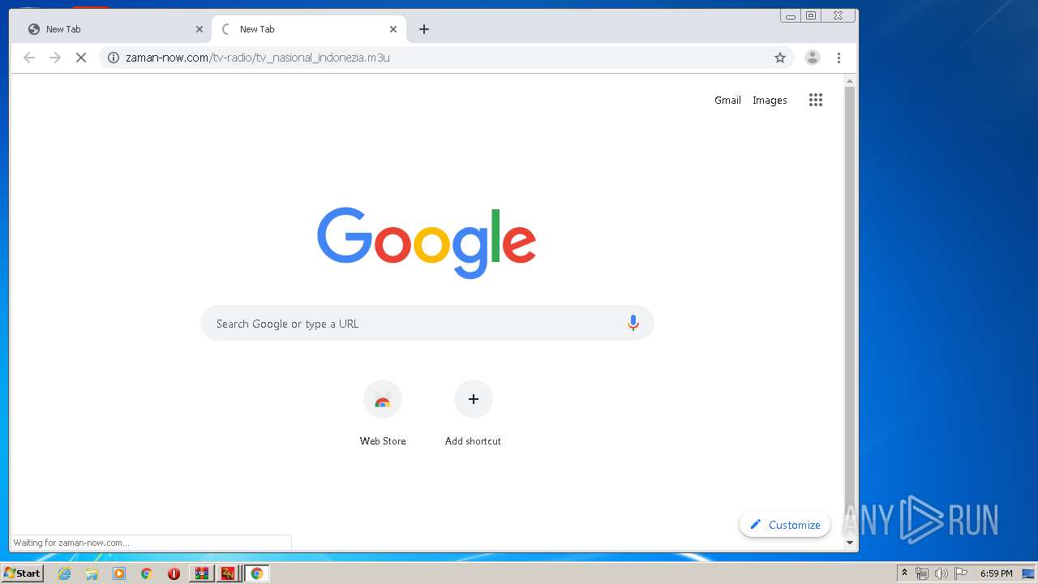Bookmark this page with the star

[780, 58]
